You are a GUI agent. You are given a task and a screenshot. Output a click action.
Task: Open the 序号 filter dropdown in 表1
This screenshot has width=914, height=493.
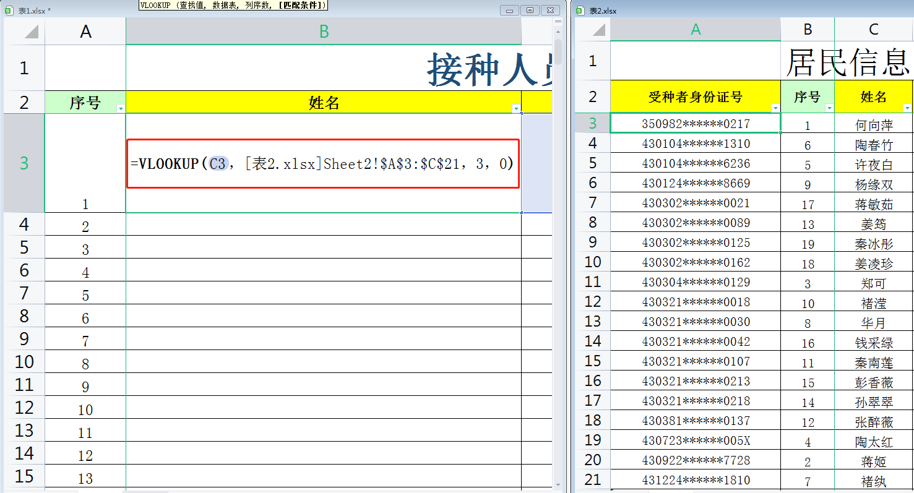[x=119, y=108]
